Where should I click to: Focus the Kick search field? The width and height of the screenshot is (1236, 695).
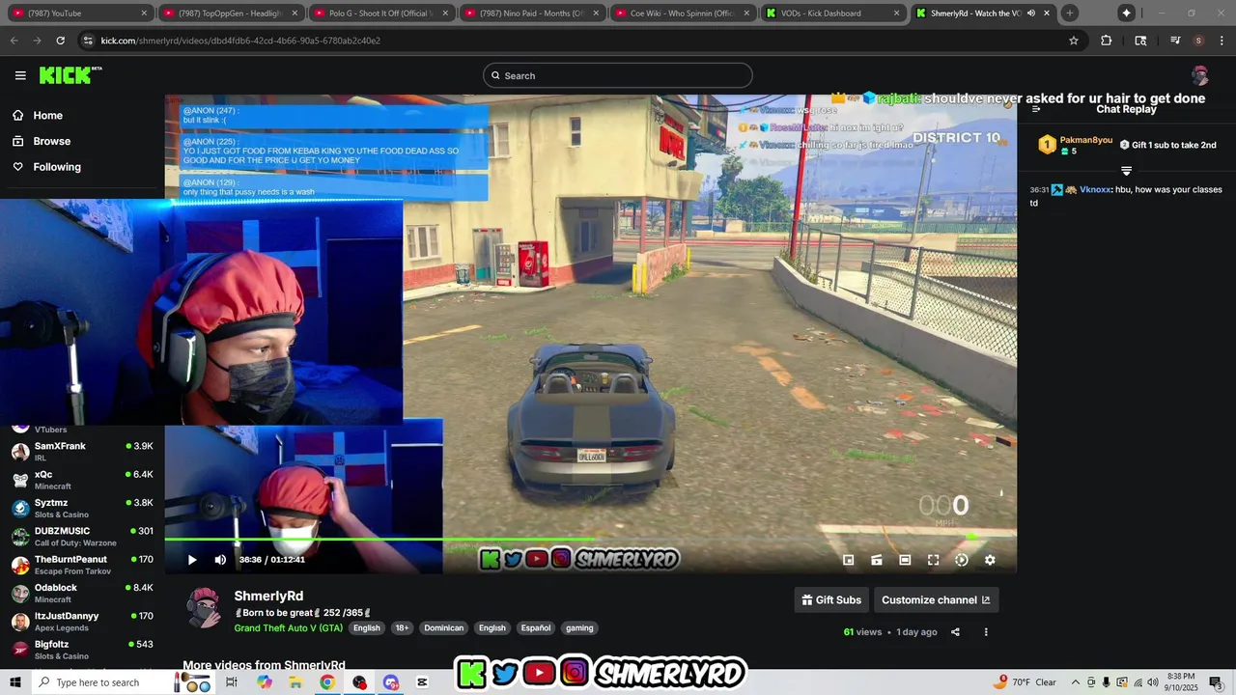coord(618,75)
